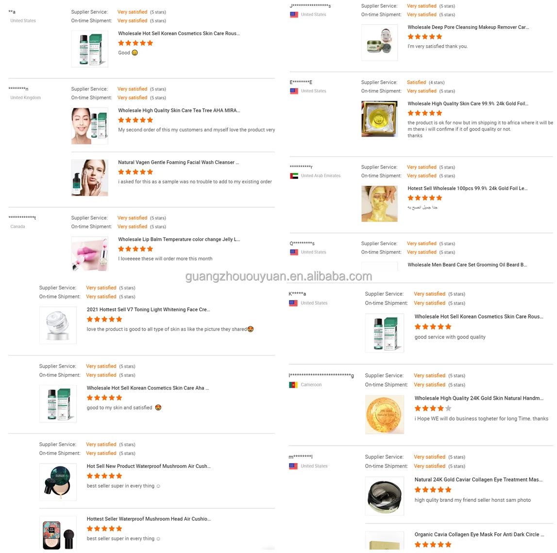Click the United Arab Emirates flag icon

[x=294, y=176]
